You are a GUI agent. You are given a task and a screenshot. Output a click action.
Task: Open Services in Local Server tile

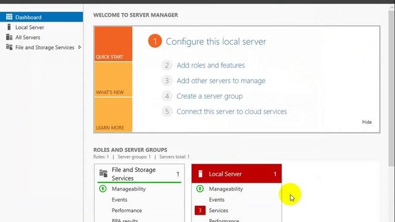coord(218,210)
